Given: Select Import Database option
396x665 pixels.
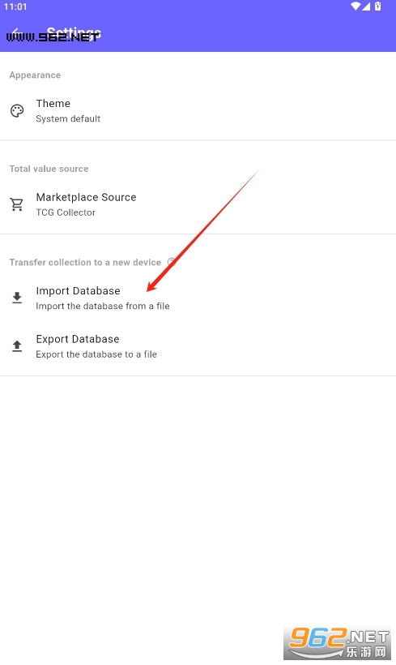Looking at the screenshot, I should (198, 298).
